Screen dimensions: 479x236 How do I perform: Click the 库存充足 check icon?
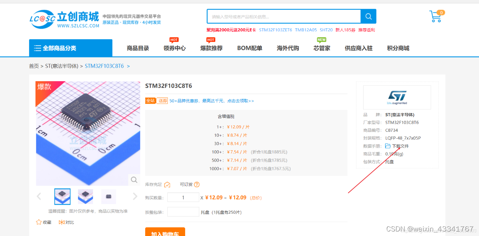167,185
